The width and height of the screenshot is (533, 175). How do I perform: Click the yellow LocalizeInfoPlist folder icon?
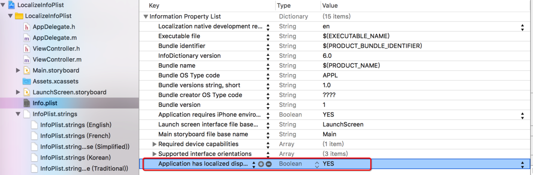[x=19, y=16]
